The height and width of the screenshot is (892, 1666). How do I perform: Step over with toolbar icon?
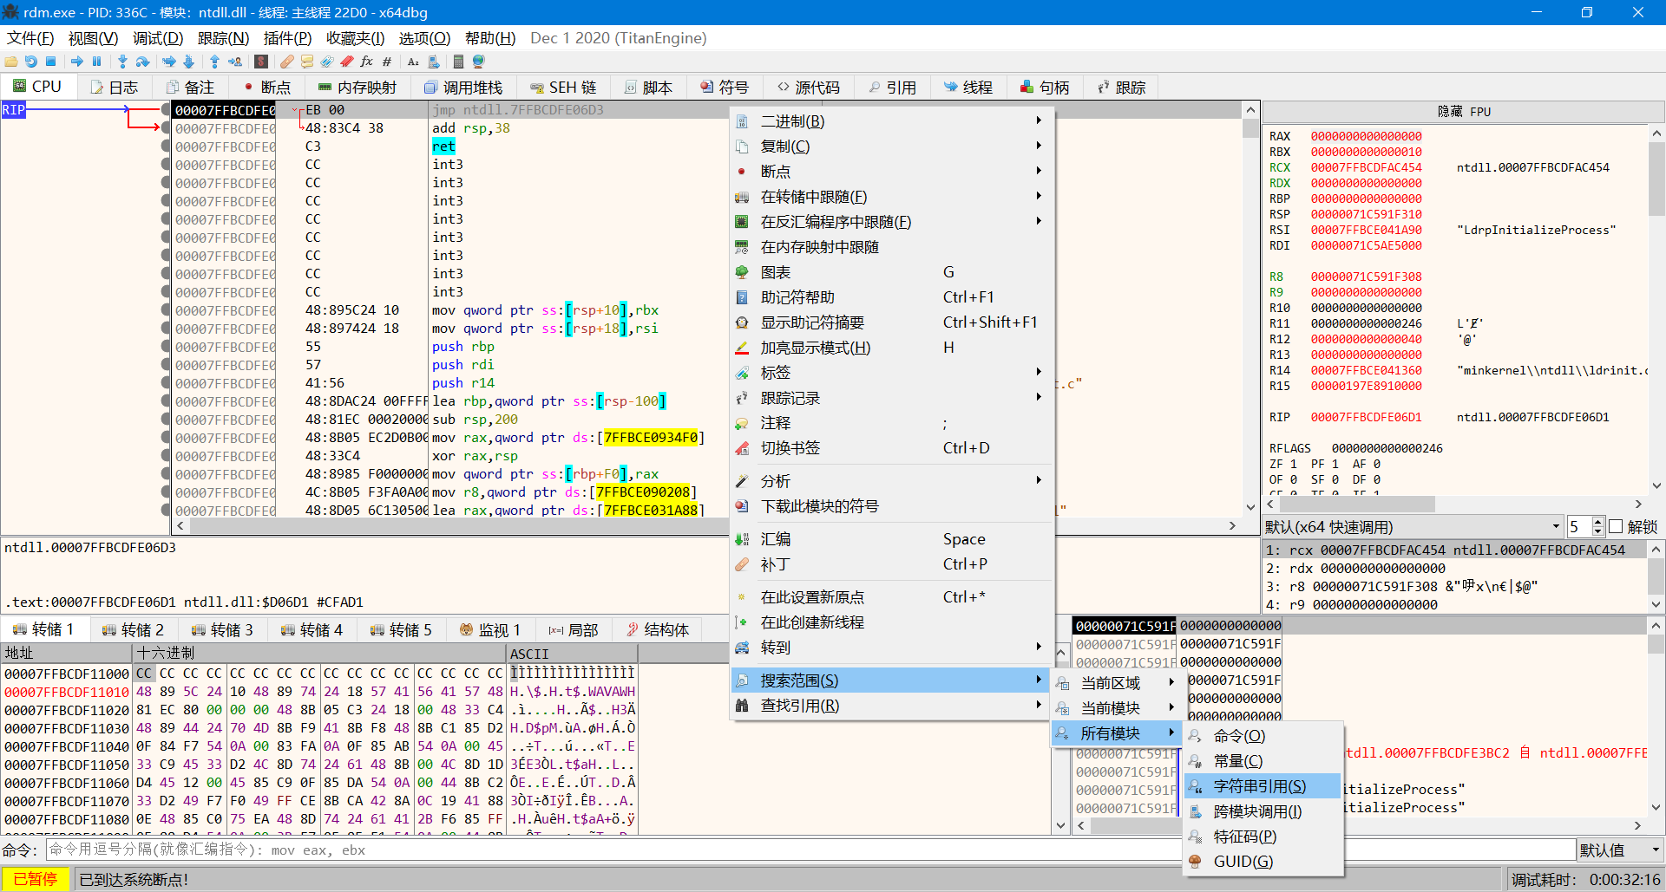pyautogui.click(x=142, y=62)
